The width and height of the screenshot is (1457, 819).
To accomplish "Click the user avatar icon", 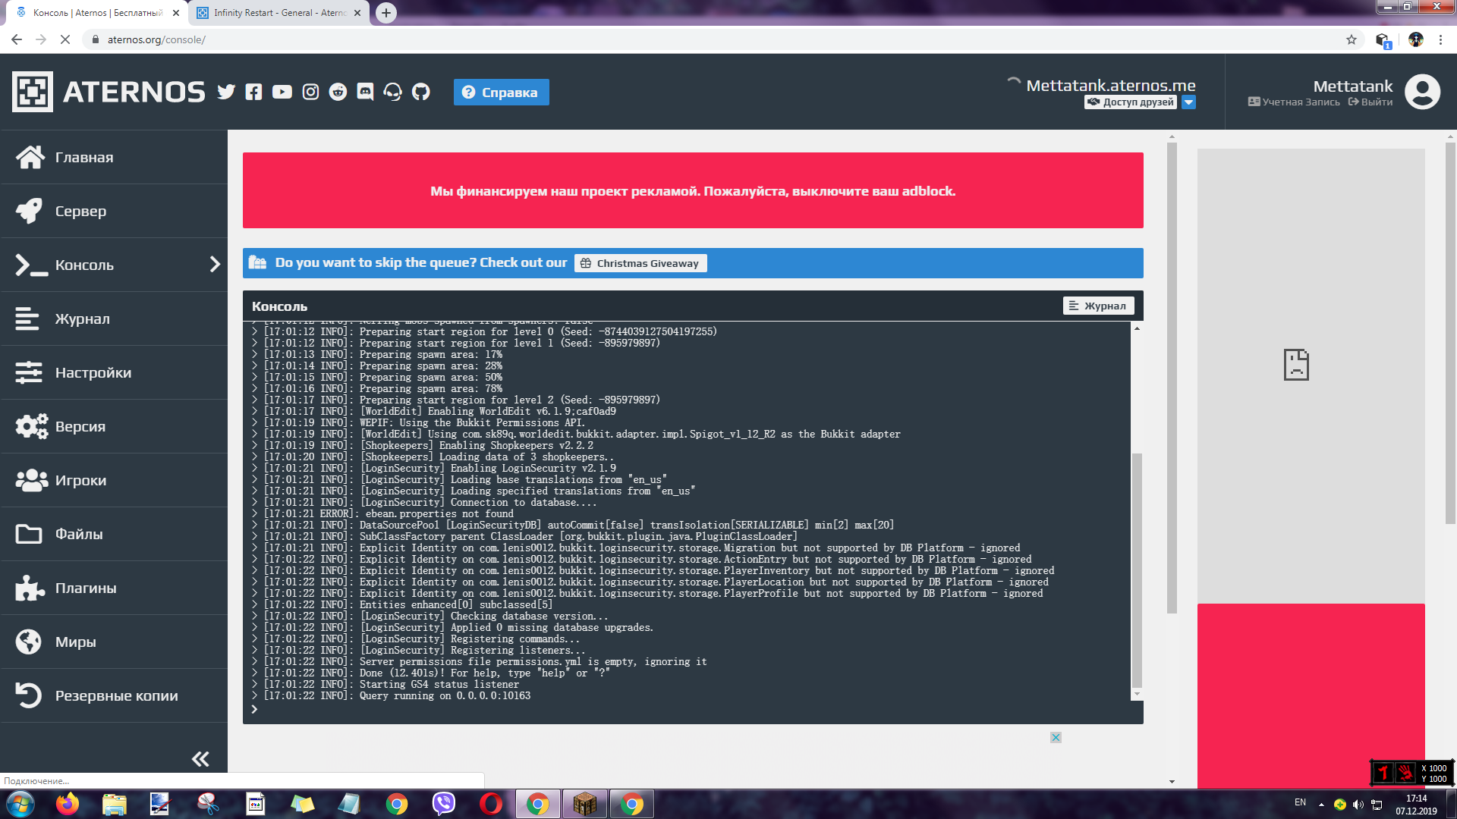I will 1422,92.
